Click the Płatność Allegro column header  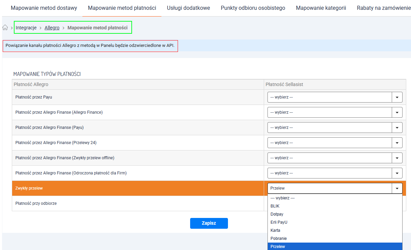[31, 84]
